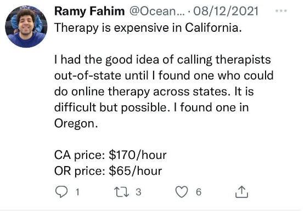Image resolution: width=304 pixels, height=211 pixels.
Task: Open the share upload-arrow icon
Action: [x=241, y=192]
